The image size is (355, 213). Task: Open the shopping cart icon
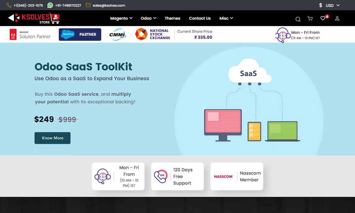point(310,18)
